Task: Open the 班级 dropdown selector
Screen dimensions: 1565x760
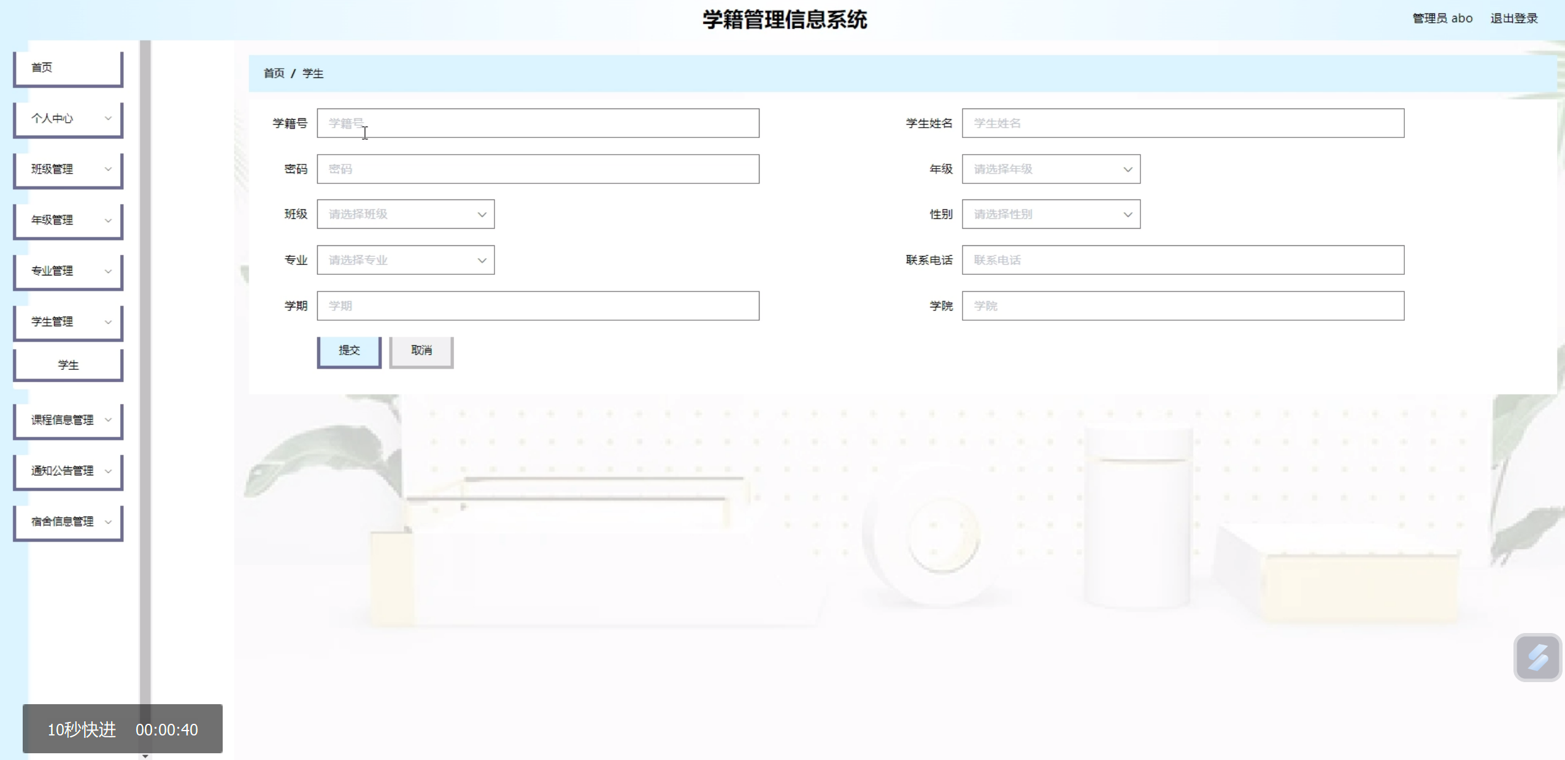Action: click(x=406, y=215)
